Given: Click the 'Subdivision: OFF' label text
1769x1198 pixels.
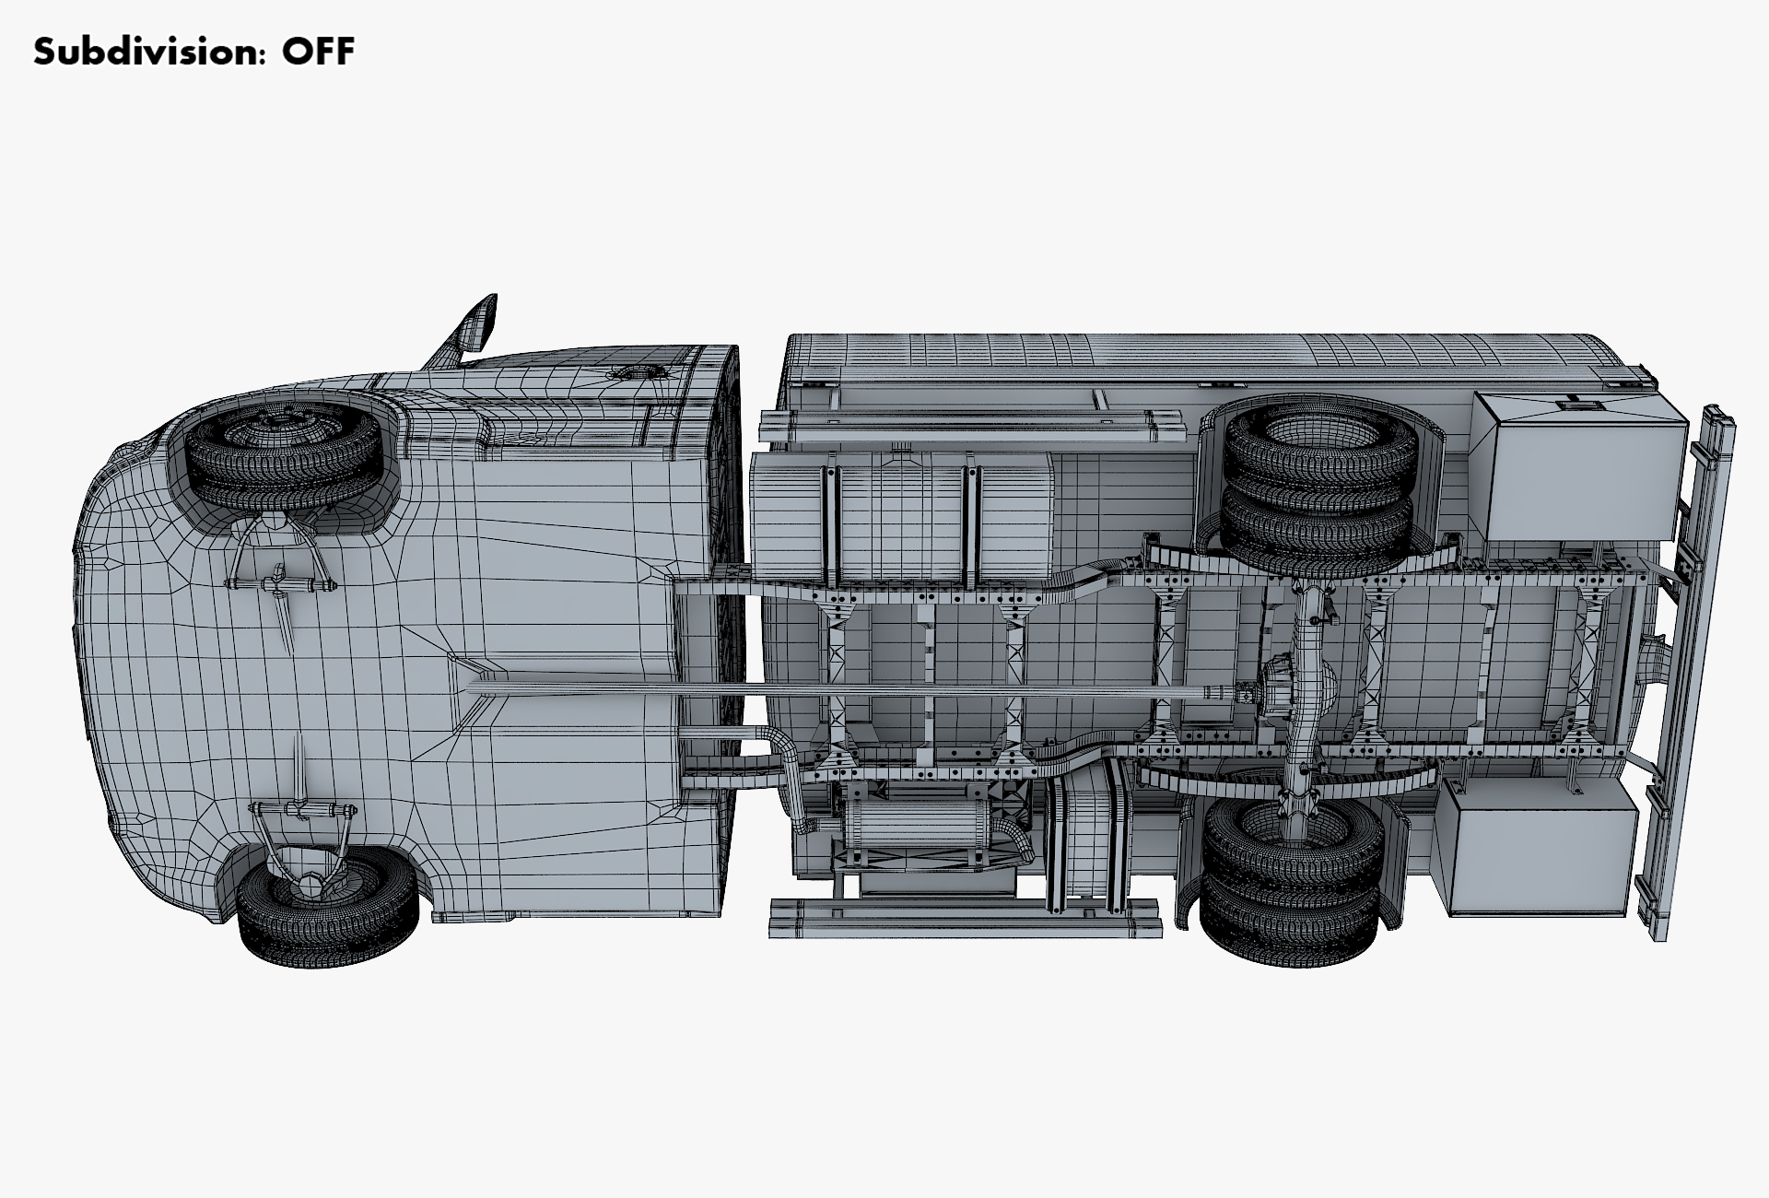Looking at the screenshot, I should point(193,53).
